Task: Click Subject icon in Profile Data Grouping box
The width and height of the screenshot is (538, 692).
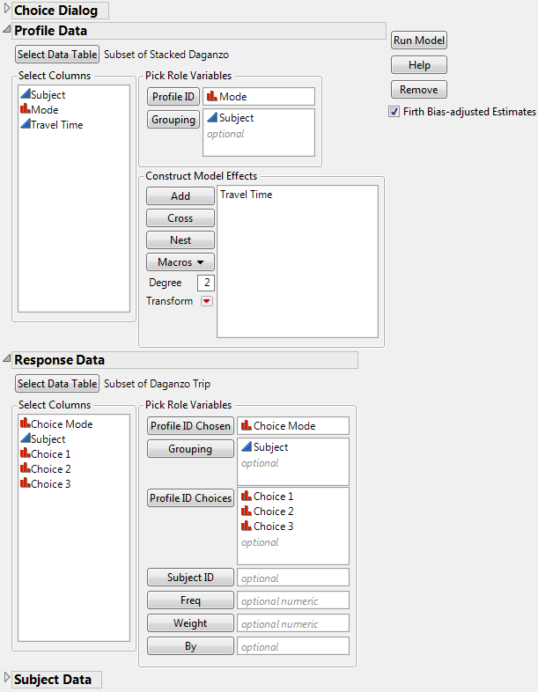Action: tap(212, 117)
